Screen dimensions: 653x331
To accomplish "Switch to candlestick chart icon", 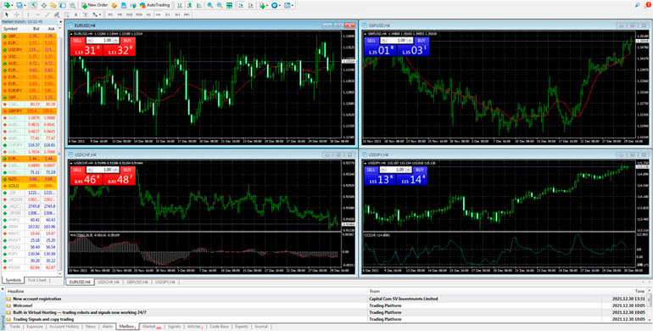I will (x=189, y=5).
